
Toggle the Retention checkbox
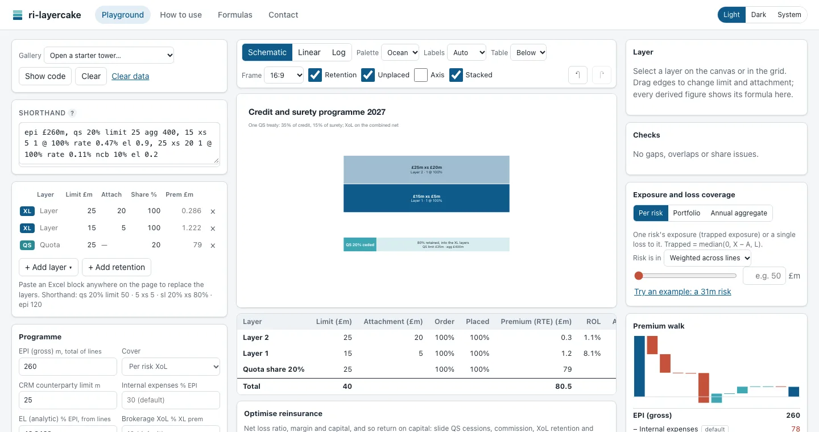(x=315, y=74)
